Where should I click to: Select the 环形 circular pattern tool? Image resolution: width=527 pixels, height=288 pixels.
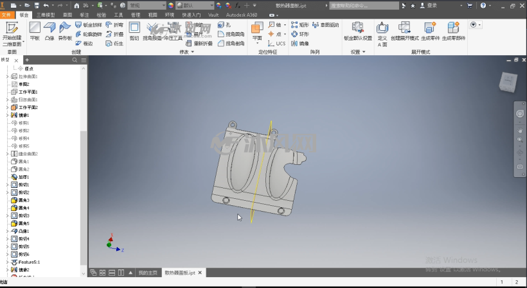(299, 34)
